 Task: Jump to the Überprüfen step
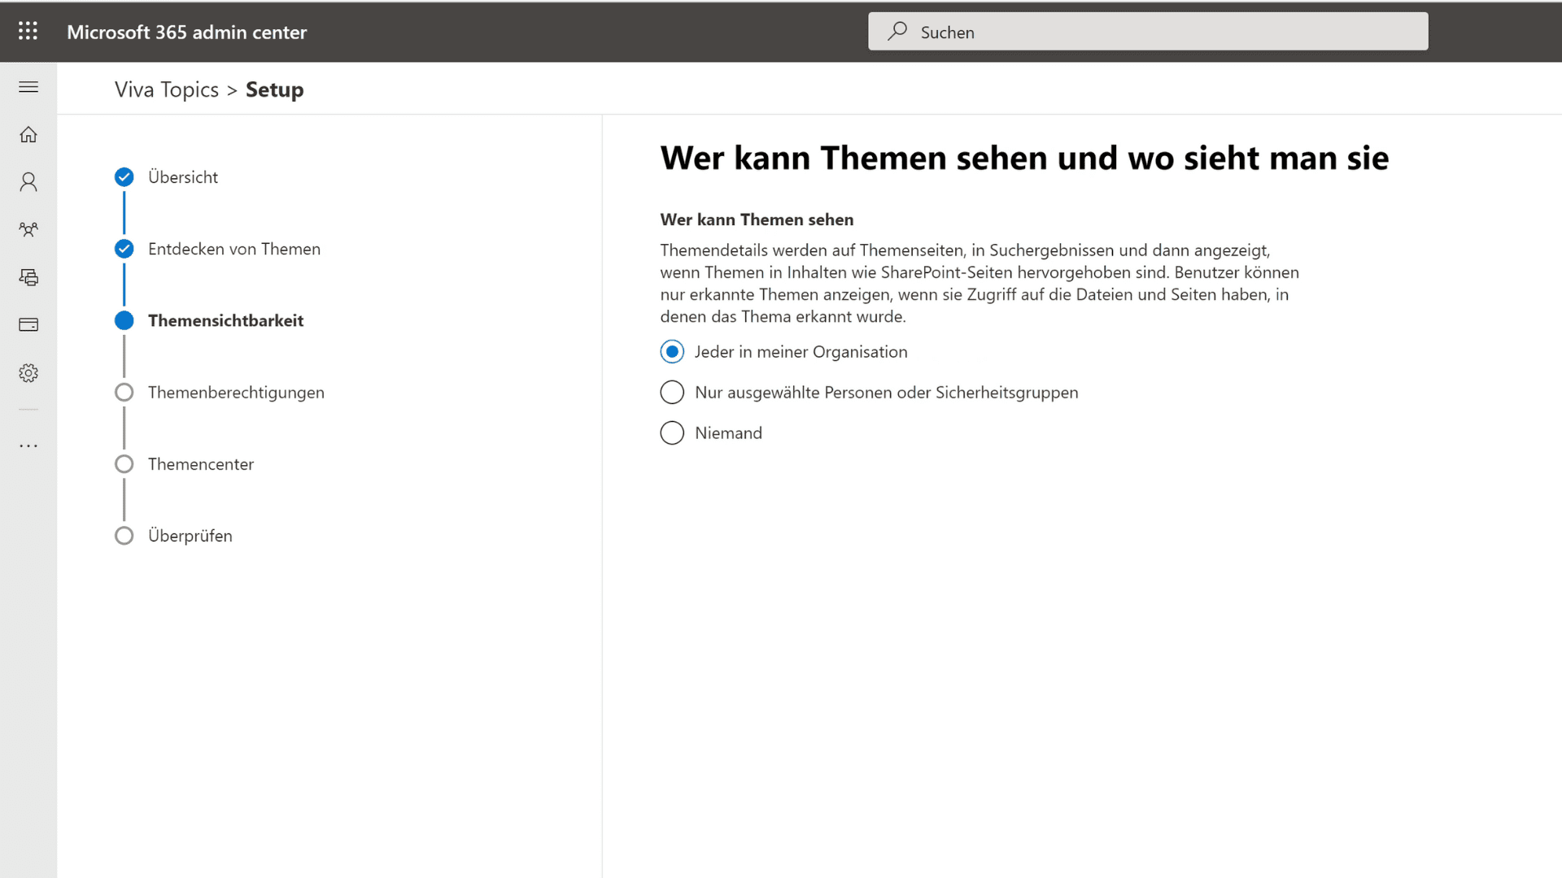(x=190, y=536)
